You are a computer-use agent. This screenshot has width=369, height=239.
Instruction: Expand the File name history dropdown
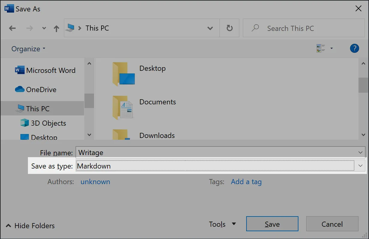point(360,152)
